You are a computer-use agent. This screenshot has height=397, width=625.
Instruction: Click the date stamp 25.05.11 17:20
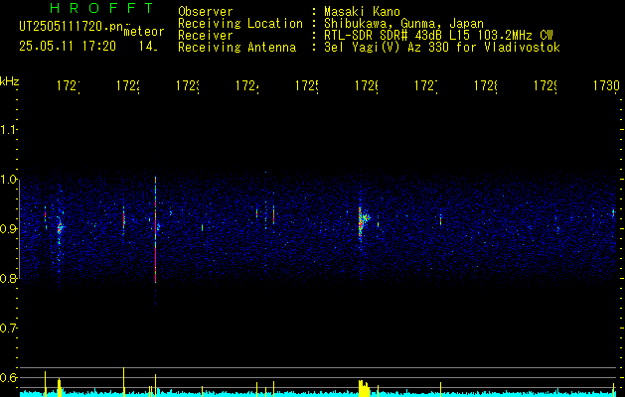coord(68,47)
